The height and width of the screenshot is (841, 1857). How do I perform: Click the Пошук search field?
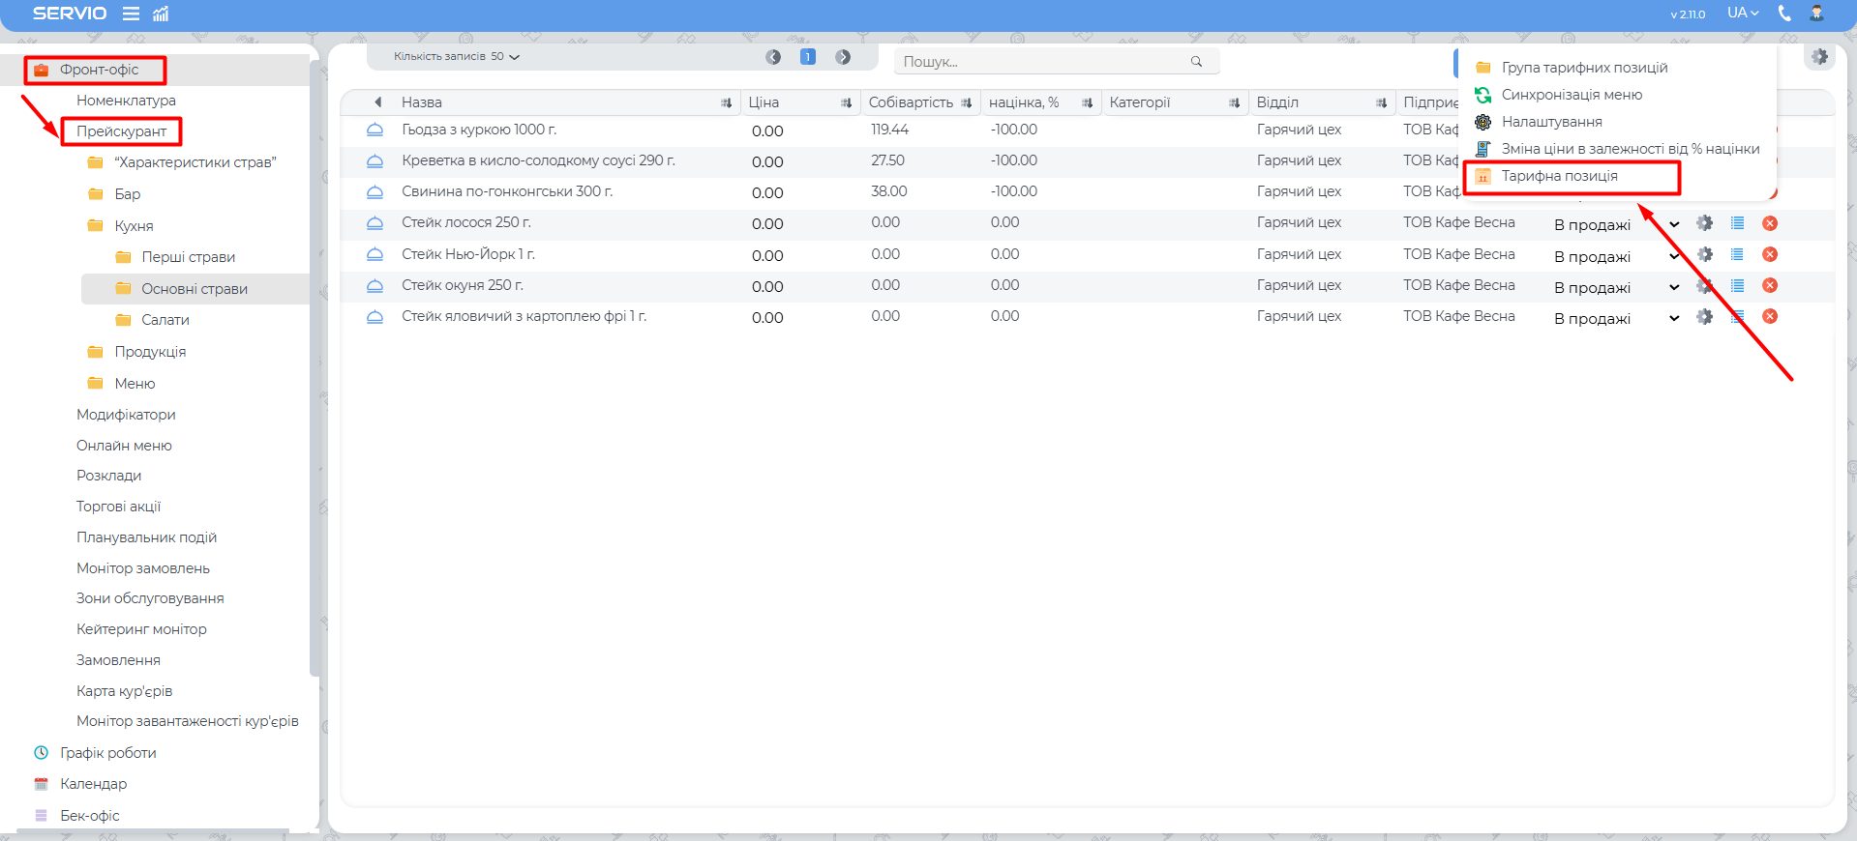tap(1040, 62)
